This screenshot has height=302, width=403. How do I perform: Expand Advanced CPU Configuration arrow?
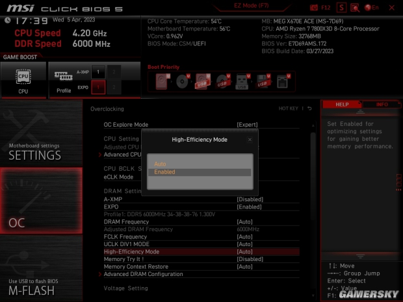pyautogui.click(x=100, y=155)
